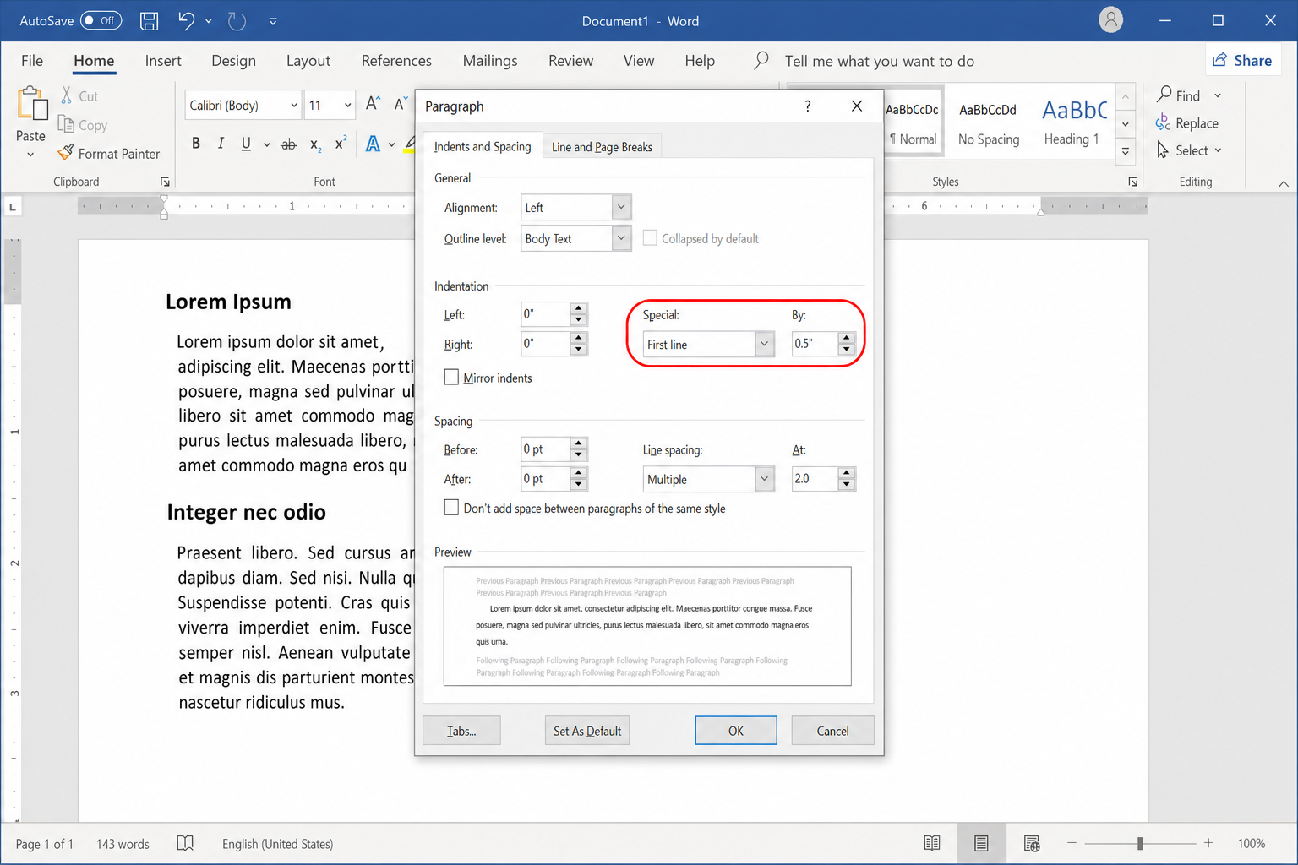Open the font name Calibri dropdown
Viewport: 1298px width, 865px height.
[x=294, y=106]
